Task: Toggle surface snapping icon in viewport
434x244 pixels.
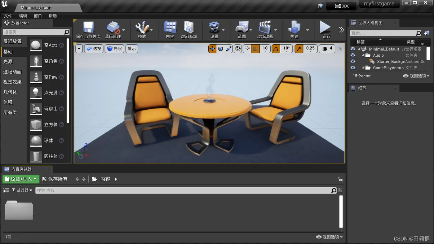Action: point(247,49)
